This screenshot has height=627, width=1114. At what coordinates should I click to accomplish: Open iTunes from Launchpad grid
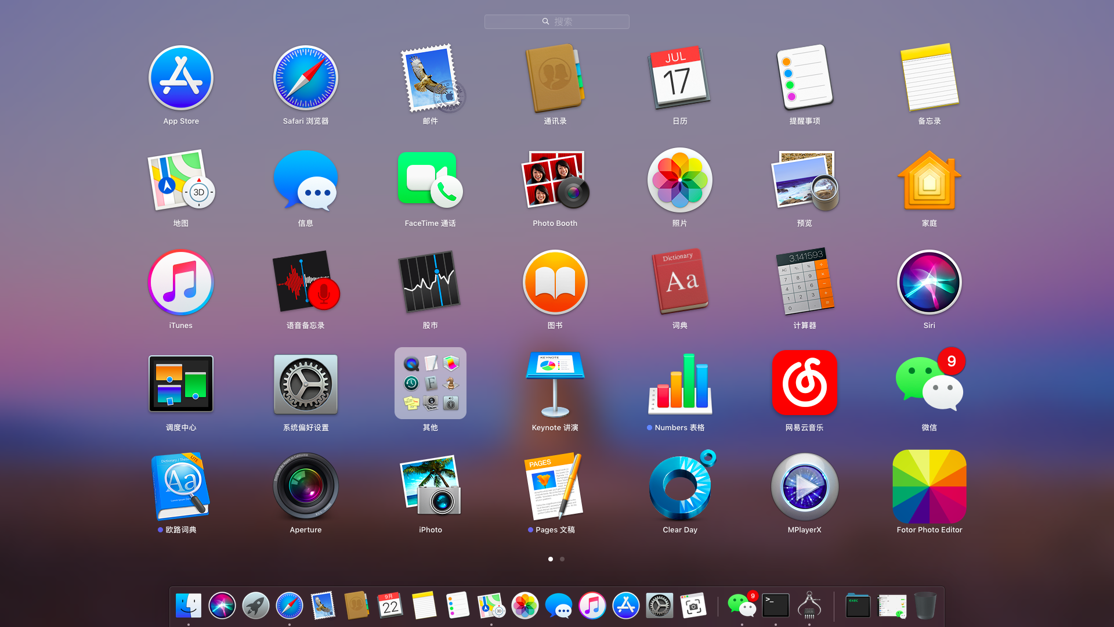click(181, 282)
